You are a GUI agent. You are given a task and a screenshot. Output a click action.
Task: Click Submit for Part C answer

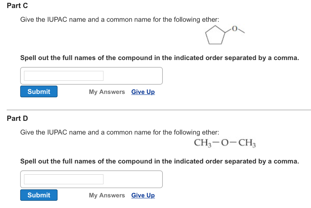(39, 91)
